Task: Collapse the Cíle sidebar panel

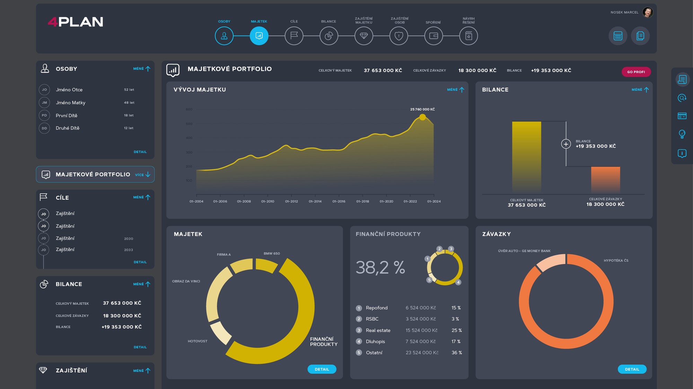Action: point(142,197)
